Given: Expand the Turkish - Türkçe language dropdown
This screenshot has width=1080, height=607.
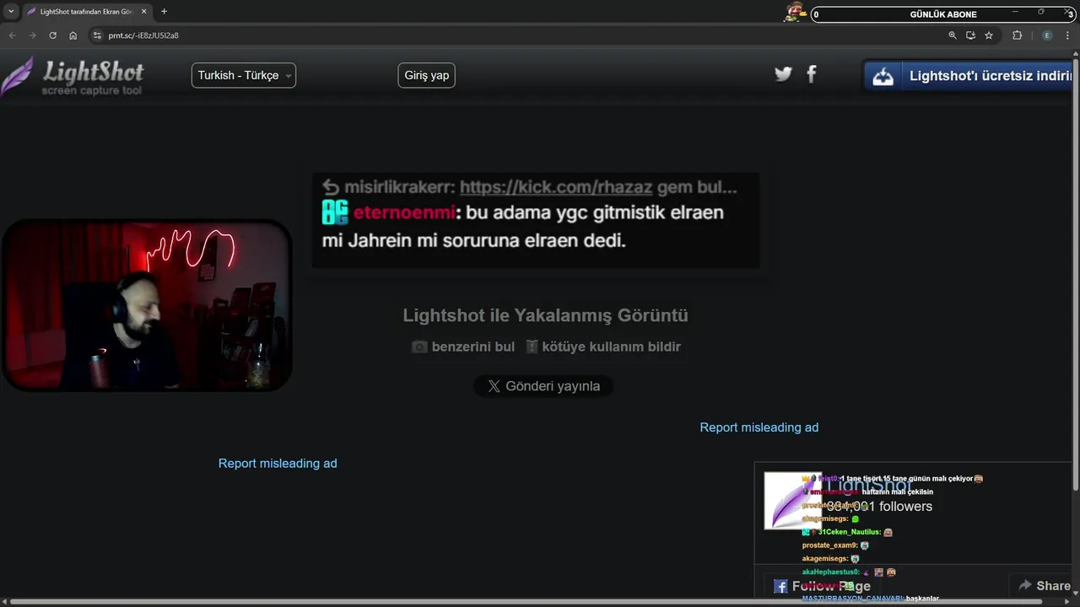Looking at the screenshot, I should tap(244, 75).
